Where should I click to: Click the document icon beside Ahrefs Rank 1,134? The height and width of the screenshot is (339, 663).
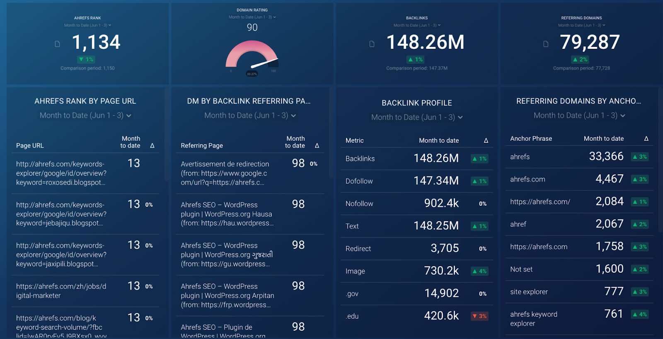pos(58,44)
